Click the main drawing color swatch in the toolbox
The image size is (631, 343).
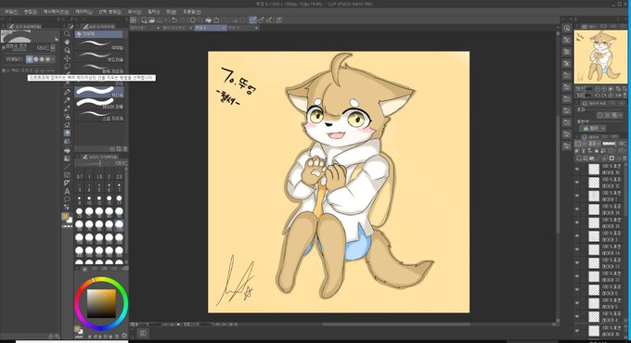pos(65,217)
